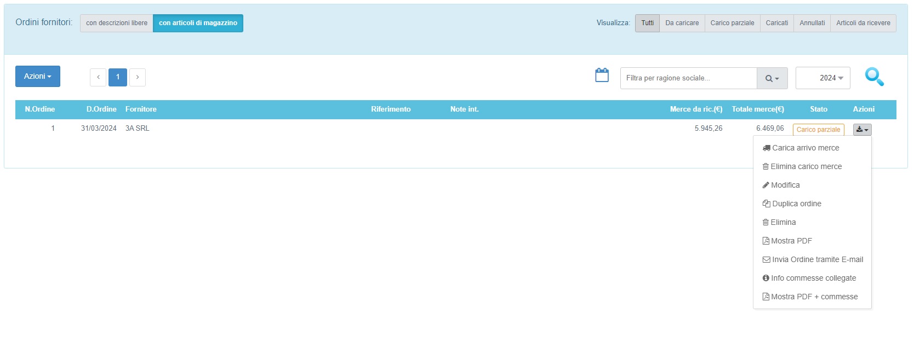914x354 pixels.
Task: Open the Azioni dropdown button
Action: coord(38,77)
